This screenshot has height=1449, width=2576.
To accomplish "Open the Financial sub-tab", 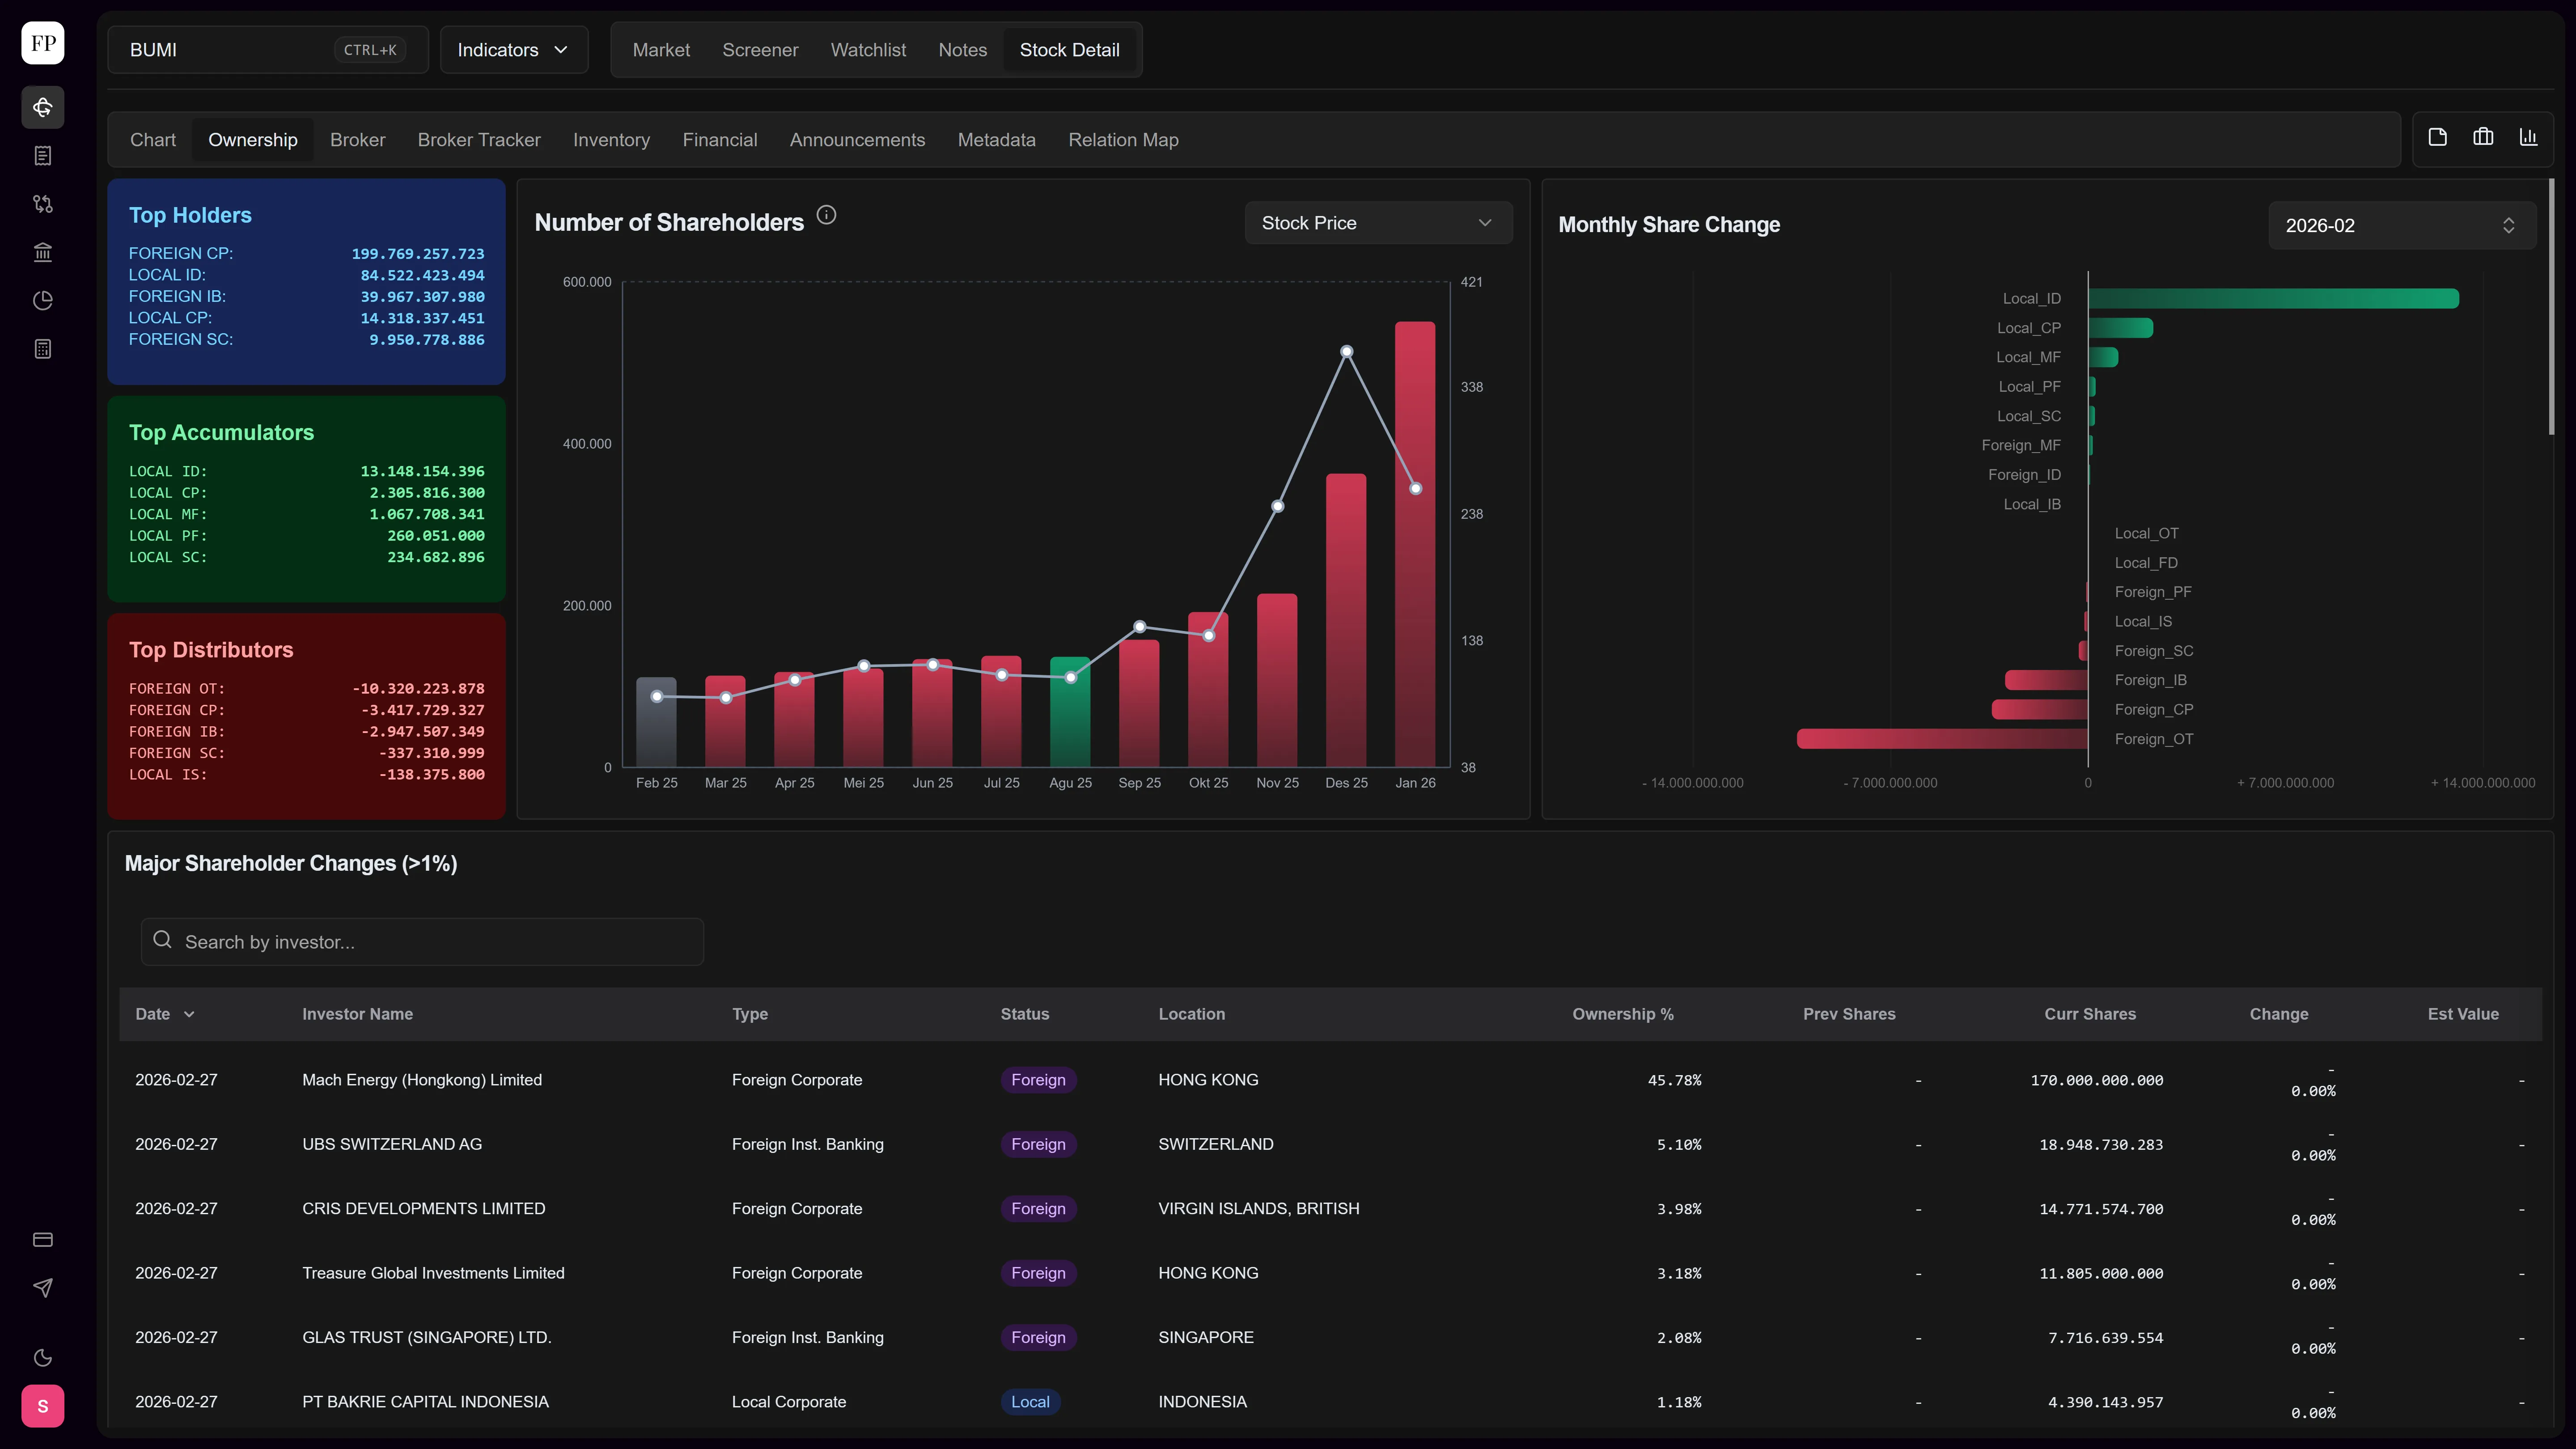I will (x=720, y=140).
